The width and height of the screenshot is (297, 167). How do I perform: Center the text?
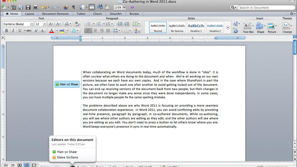coord(95,31)
